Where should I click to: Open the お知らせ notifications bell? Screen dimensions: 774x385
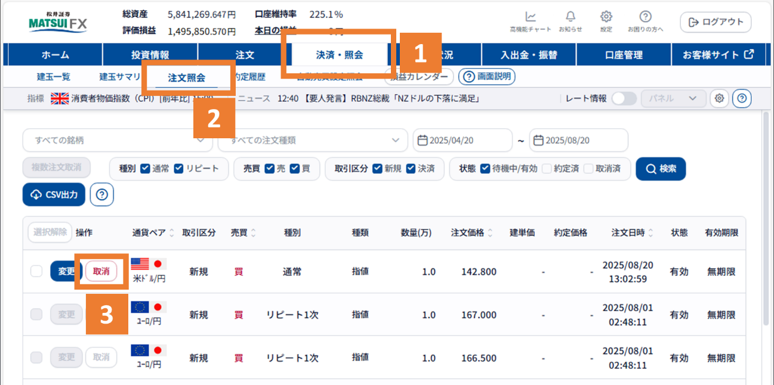(x=570, y=21)
